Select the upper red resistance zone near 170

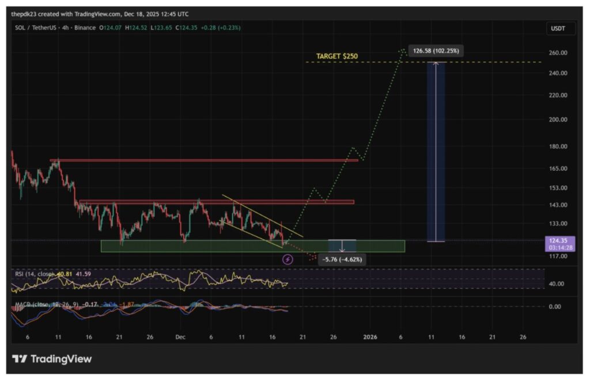[x=204, y=160]
